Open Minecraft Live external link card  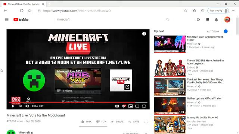pyautogui.click(x=121, y=80)
